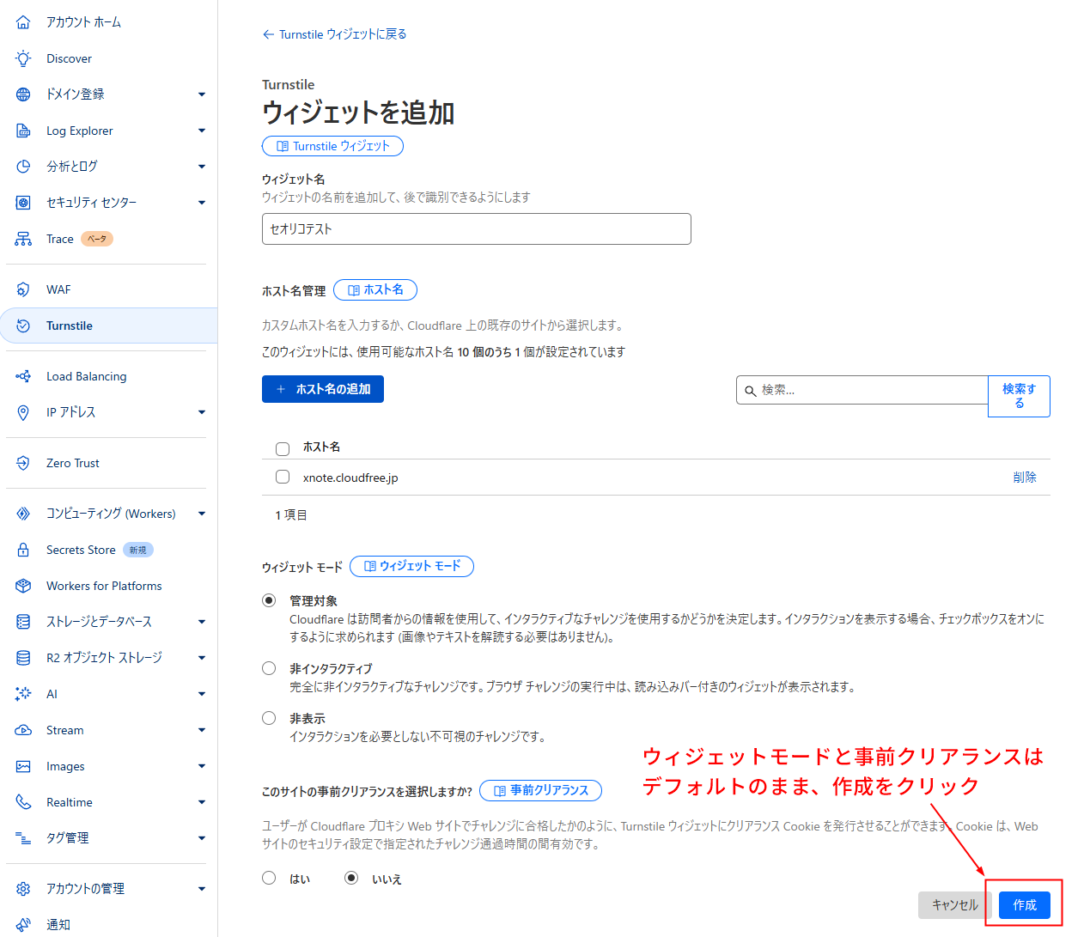Open the Turnstile ウィジェット docs pill
The width and height of the screenshot is (1090, 937).
(332, 146)
